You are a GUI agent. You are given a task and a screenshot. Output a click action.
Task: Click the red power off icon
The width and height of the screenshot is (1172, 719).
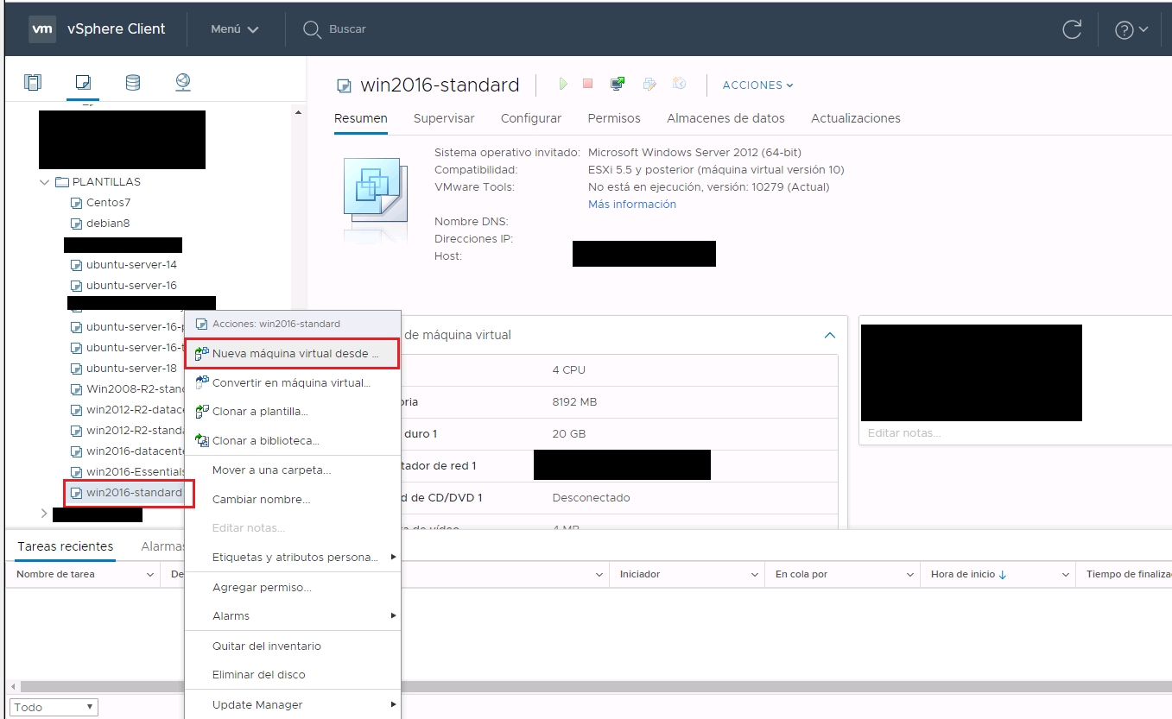click(588, 84)
